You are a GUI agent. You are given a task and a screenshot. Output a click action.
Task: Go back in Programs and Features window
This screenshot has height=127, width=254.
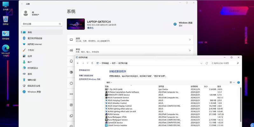pos(78,63)
